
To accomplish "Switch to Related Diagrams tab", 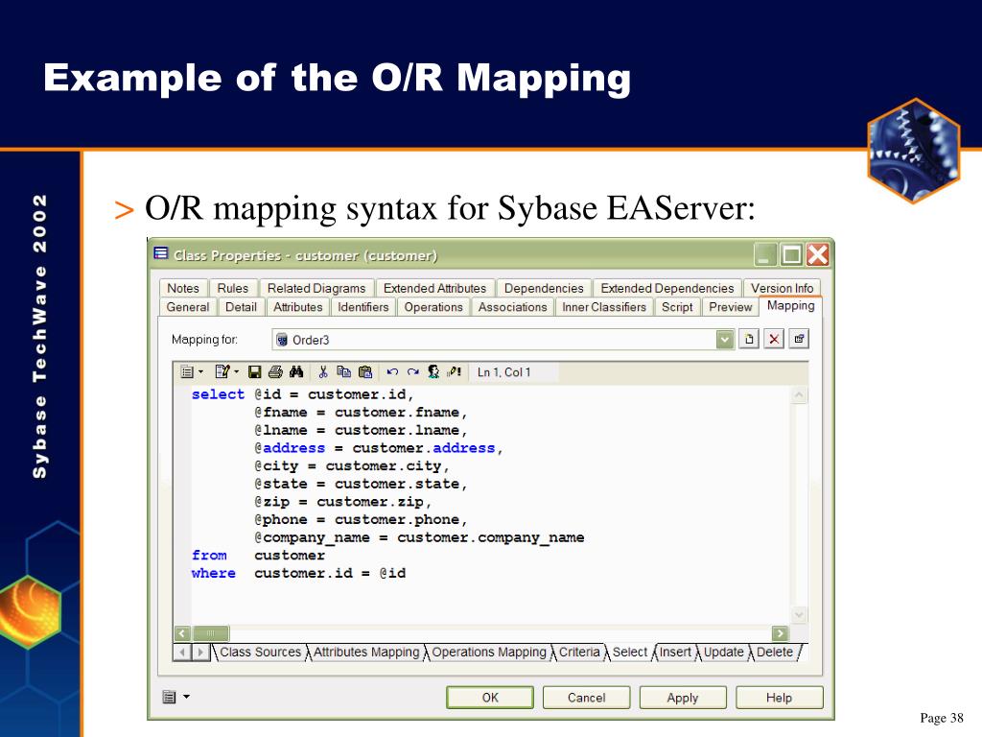I will point(316,288).
